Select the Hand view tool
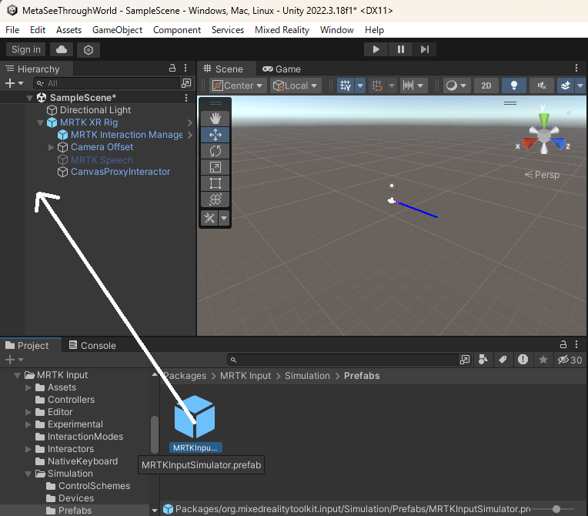 [215, 119]
